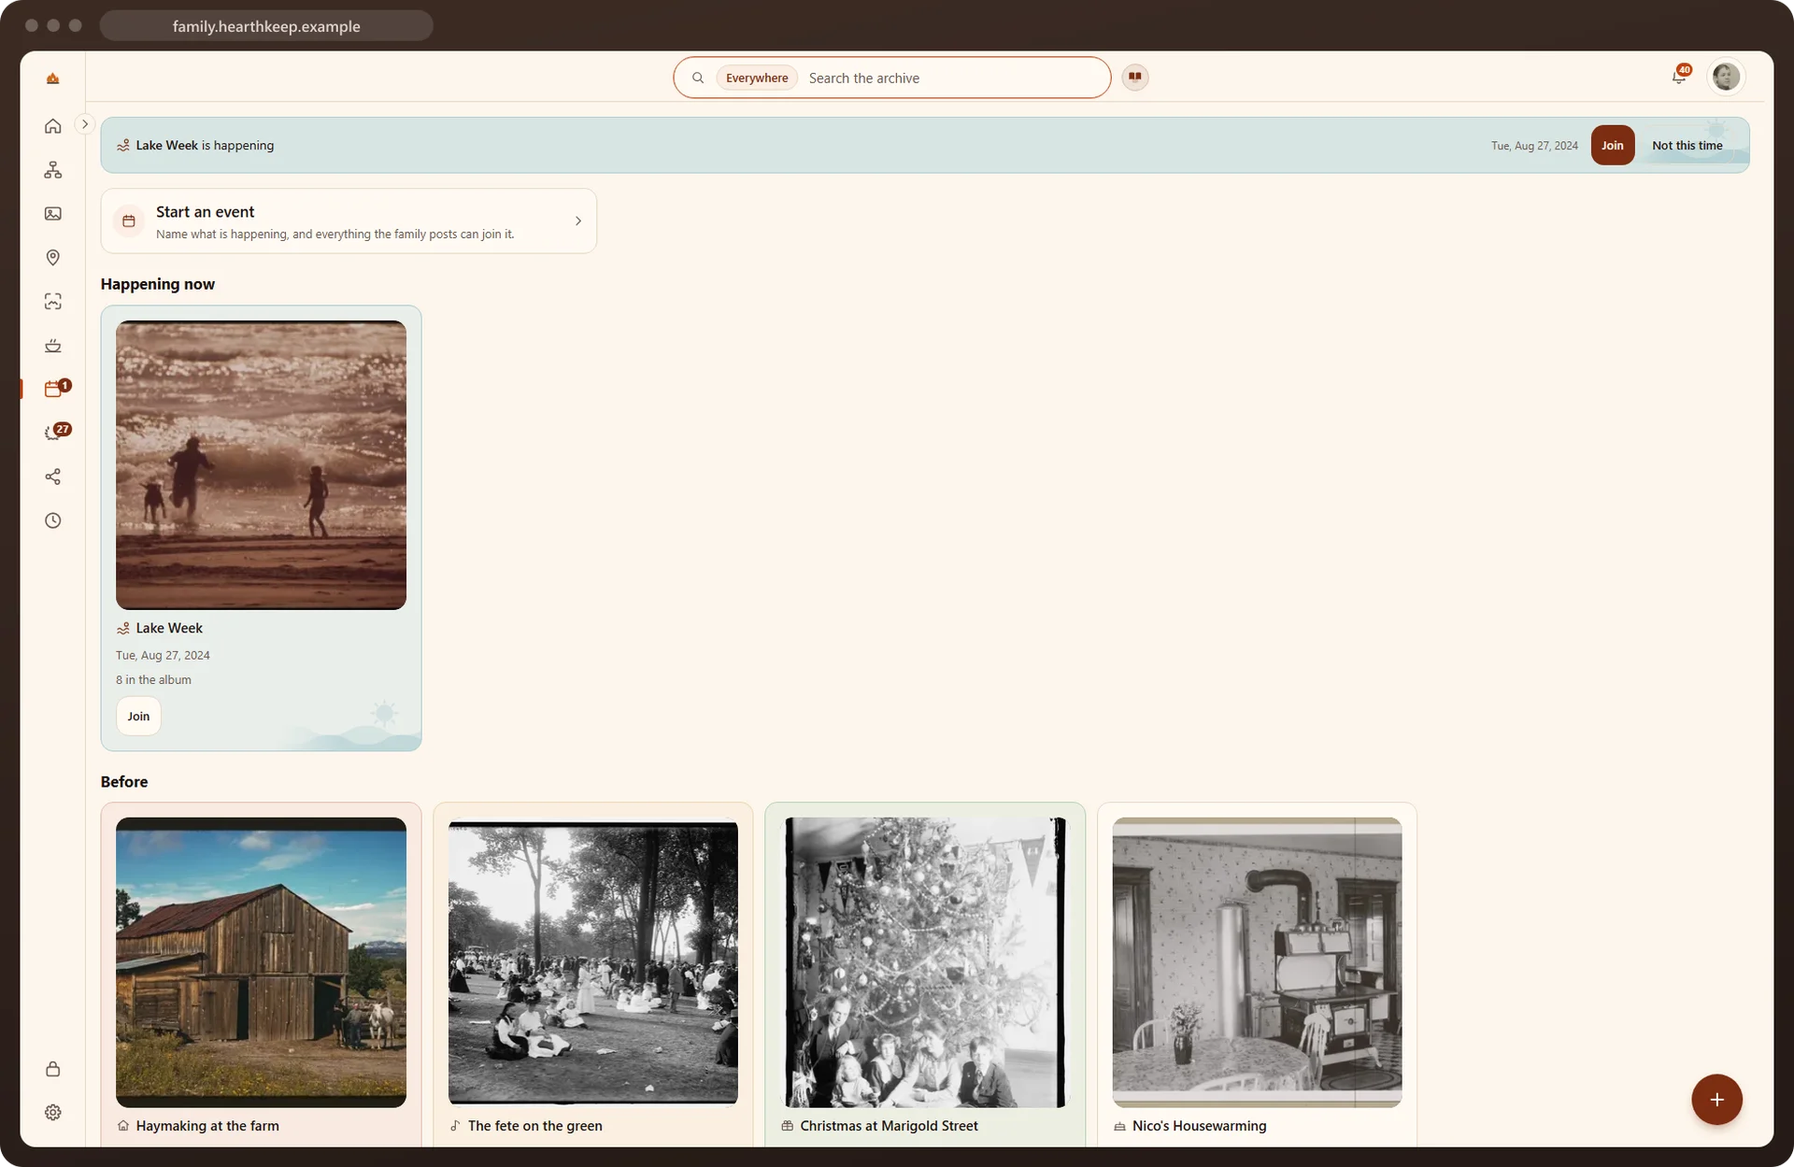Open the Everywhere search scope selector
Screen dimensions: 1794x1167
[x=757, y=78]
